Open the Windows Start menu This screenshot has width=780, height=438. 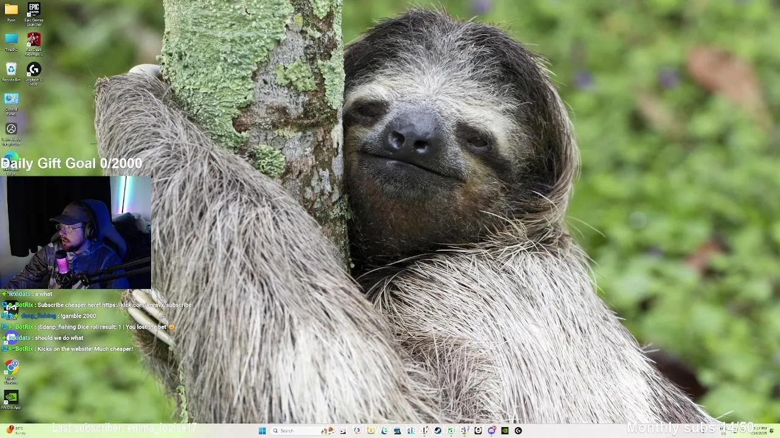pyautogui.click(x=262, y=431)
